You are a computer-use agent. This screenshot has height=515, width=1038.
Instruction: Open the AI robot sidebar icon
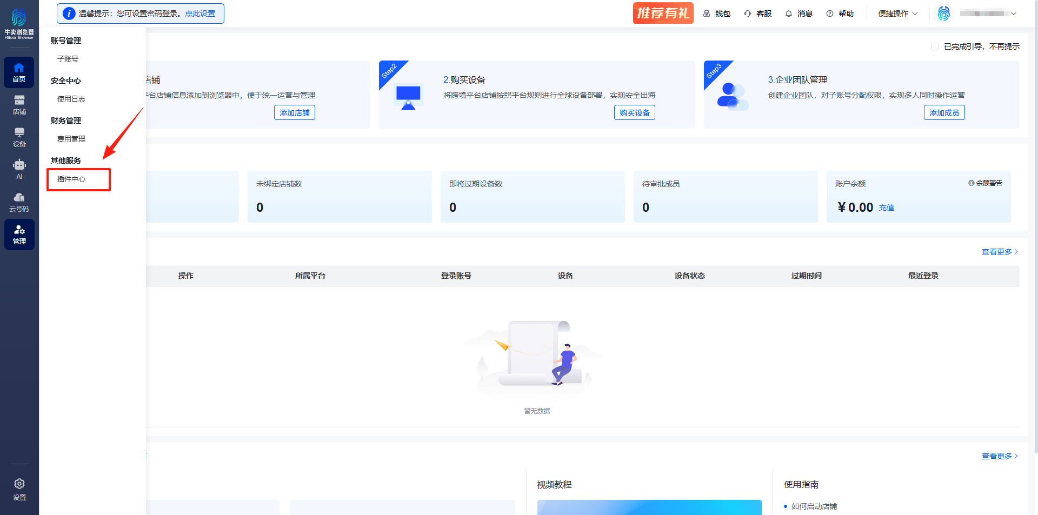pos(19,170)
